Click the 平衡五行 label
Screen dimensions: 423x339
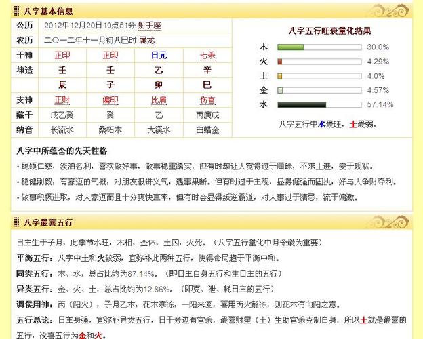coord(35,258)
